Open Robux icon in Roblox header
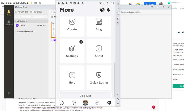 [102, 10]
